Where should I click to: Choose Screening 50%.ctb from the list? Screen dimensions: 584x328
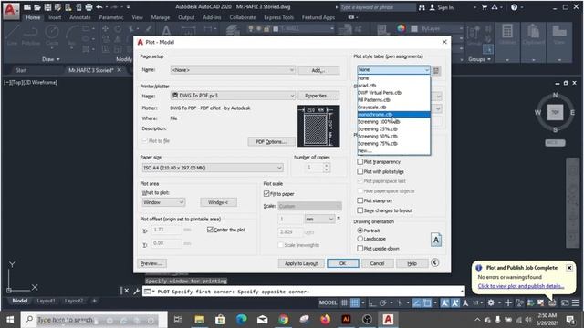(393, 136)
